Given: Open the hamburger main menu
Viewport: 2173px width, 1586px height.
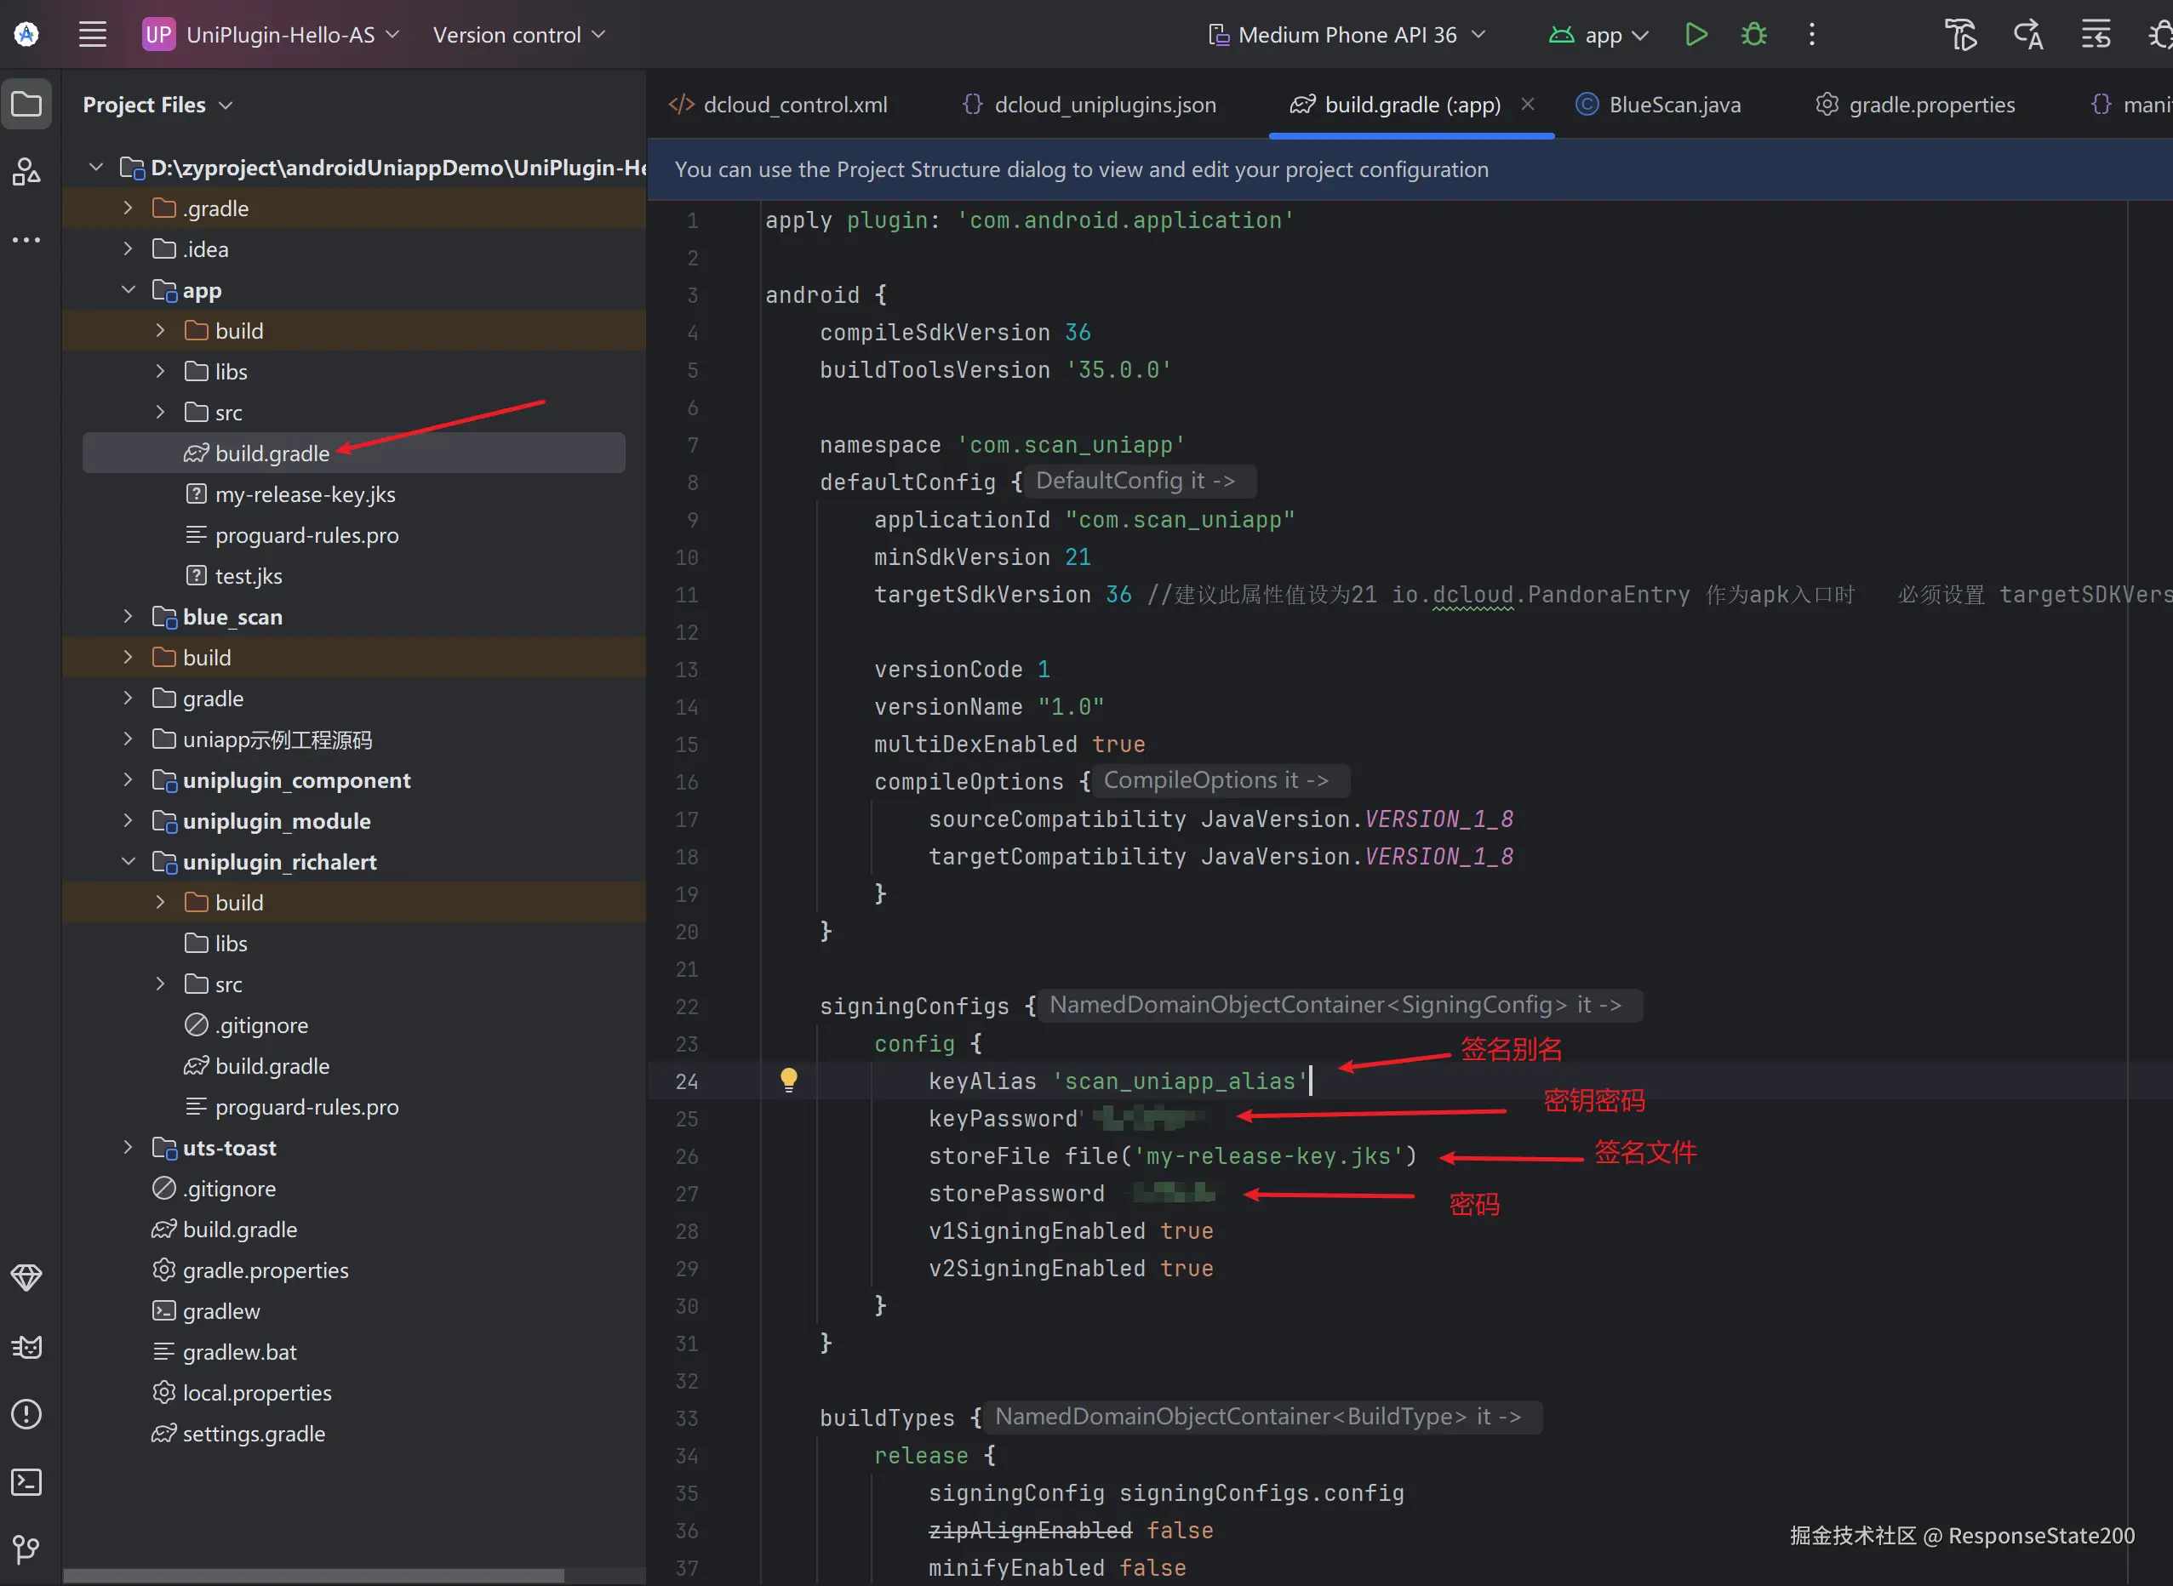Looking at the screenshot, I should click(x=92, y=35).
